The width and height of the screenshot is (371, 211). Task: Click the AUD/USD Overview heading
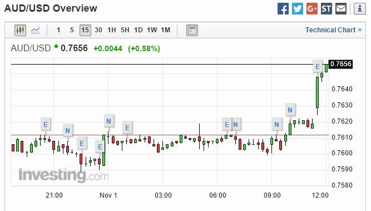point(51,8)
